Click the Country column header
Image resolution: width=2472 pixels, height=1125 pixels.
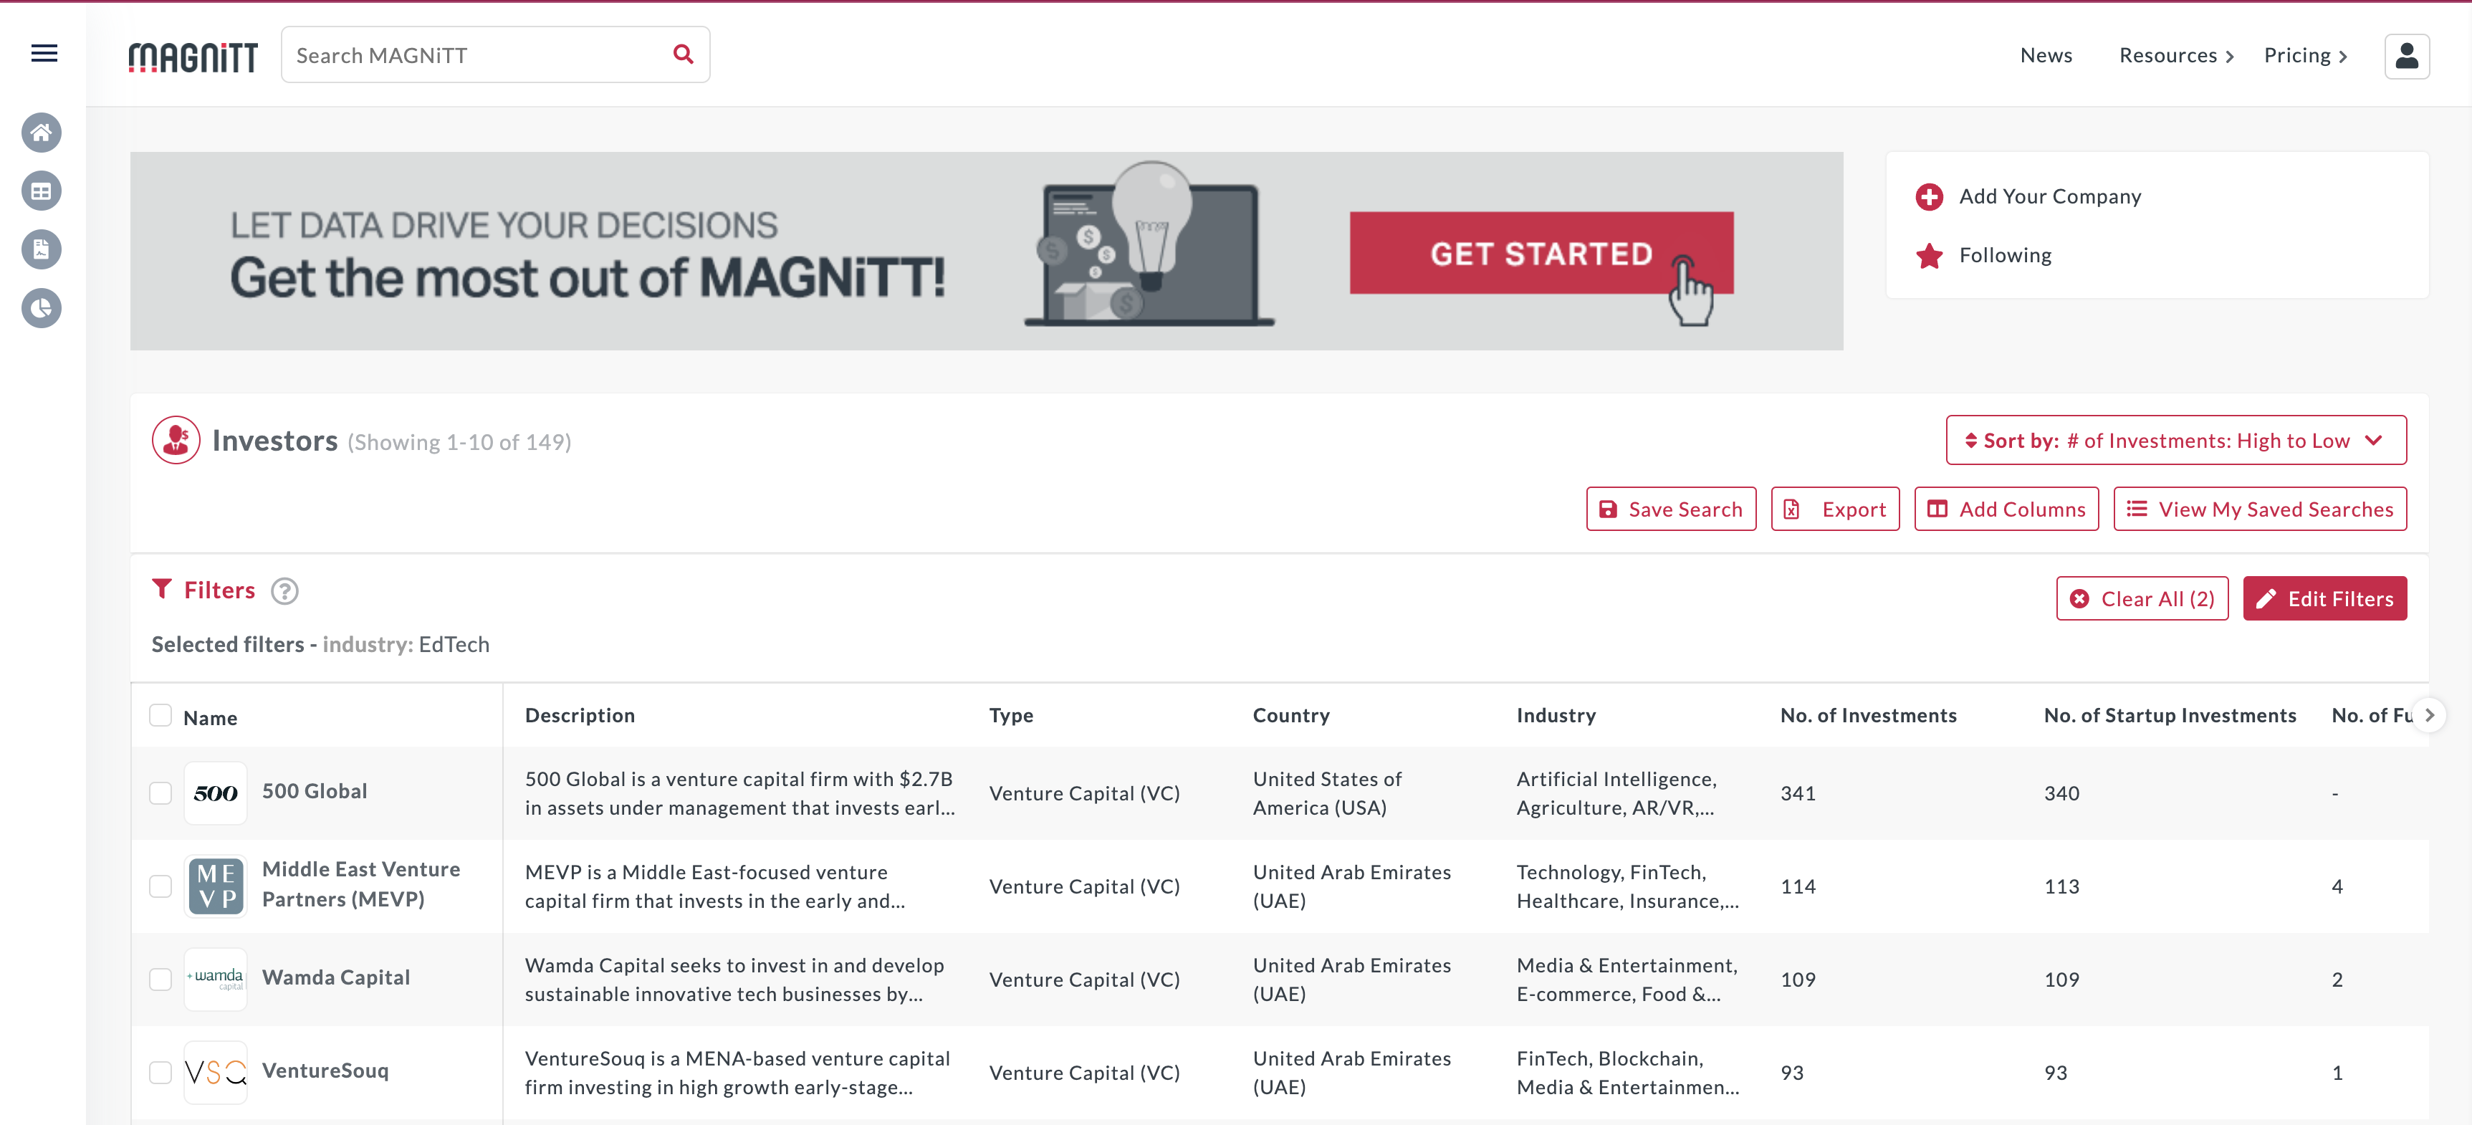[x=1290, y=715]
